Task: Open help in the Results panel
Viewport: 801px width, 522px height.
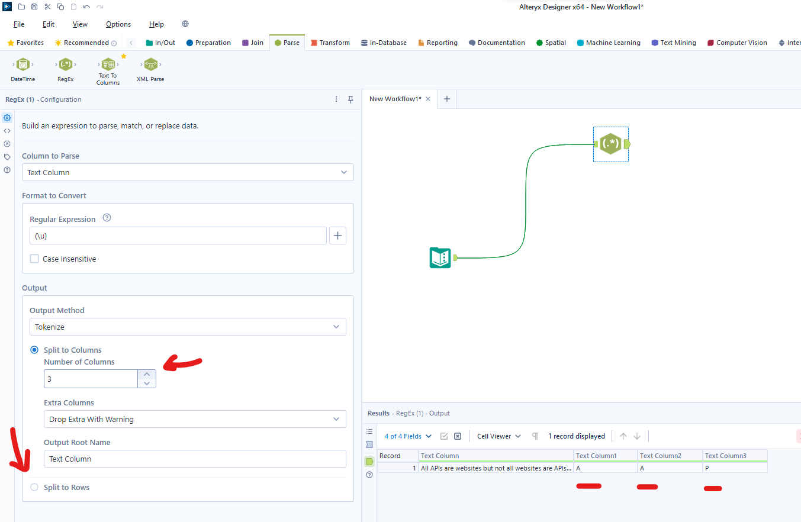Action: (x=369, y=475)
